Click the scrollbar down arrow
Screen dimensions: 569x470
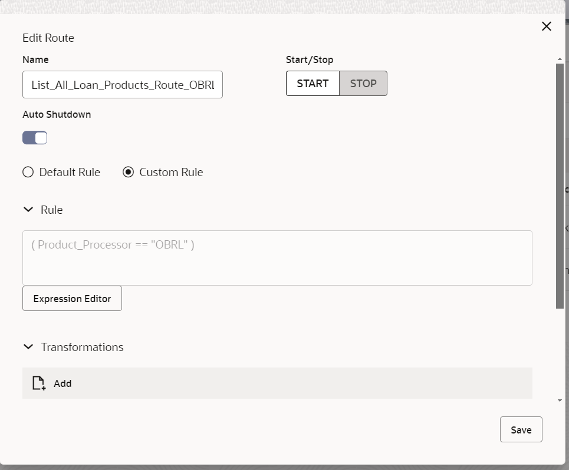tap(560, 401)
